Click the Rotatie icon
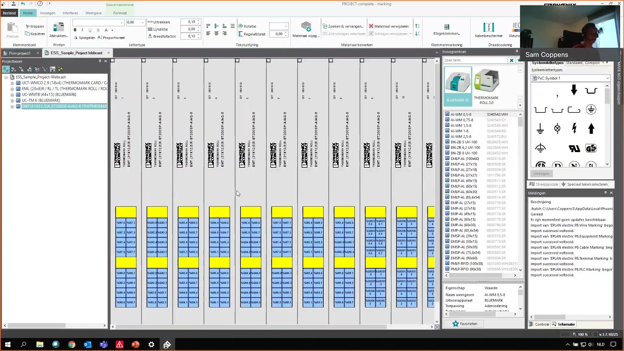624x351 pixels. coord(240,26)
